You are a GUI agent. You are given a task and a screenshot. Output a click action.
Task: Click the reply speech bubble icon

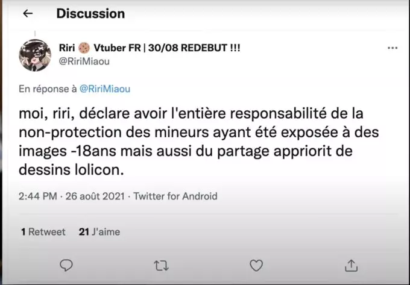point(66,265)
